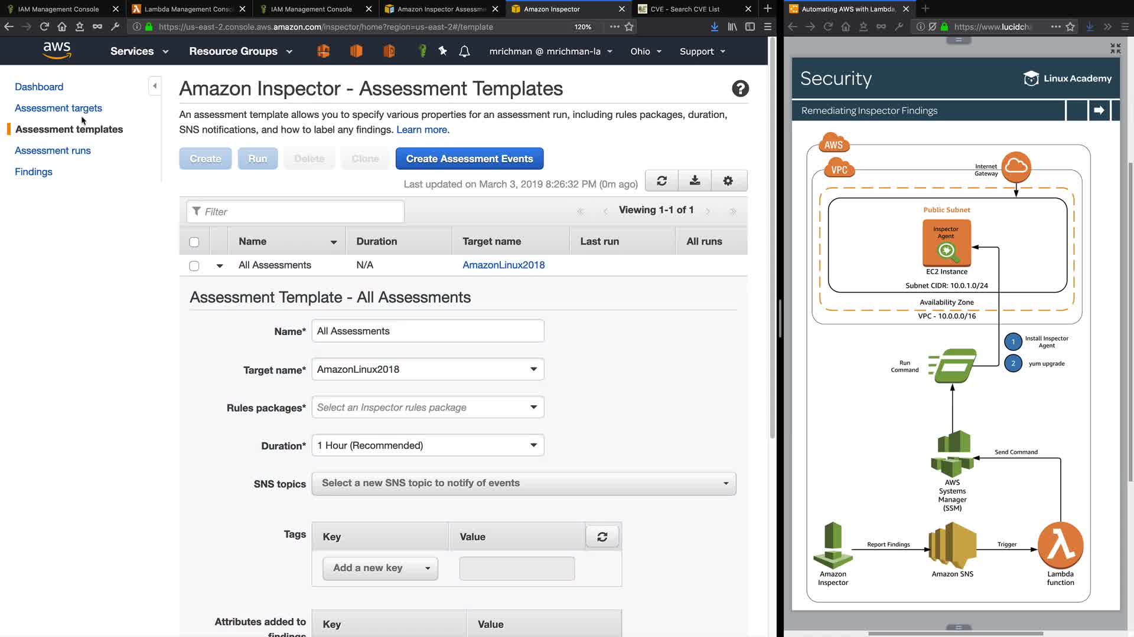Toggle the select-all header checkbox

(x=194, y=242)
